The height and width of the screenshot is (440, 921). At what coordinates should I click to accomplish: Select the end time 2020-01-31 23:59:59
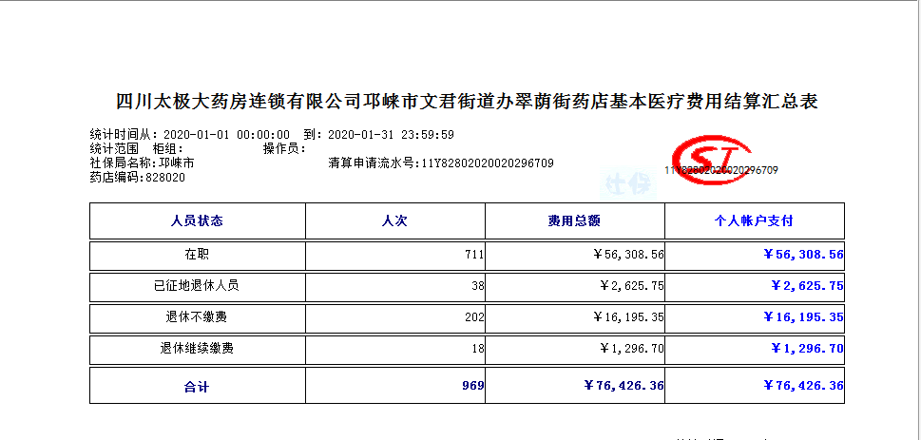point(391,135)
